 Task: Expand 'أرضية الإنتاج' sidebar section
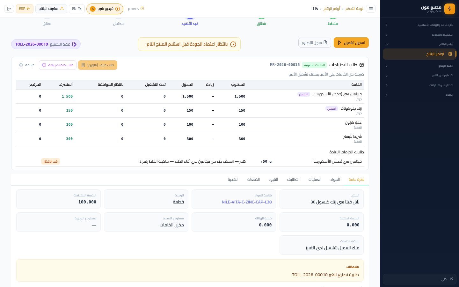click(x=419, y=66)
